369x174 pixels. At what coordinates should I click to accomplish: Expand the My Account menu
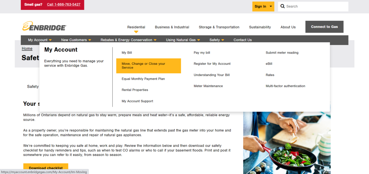(40, 40)
